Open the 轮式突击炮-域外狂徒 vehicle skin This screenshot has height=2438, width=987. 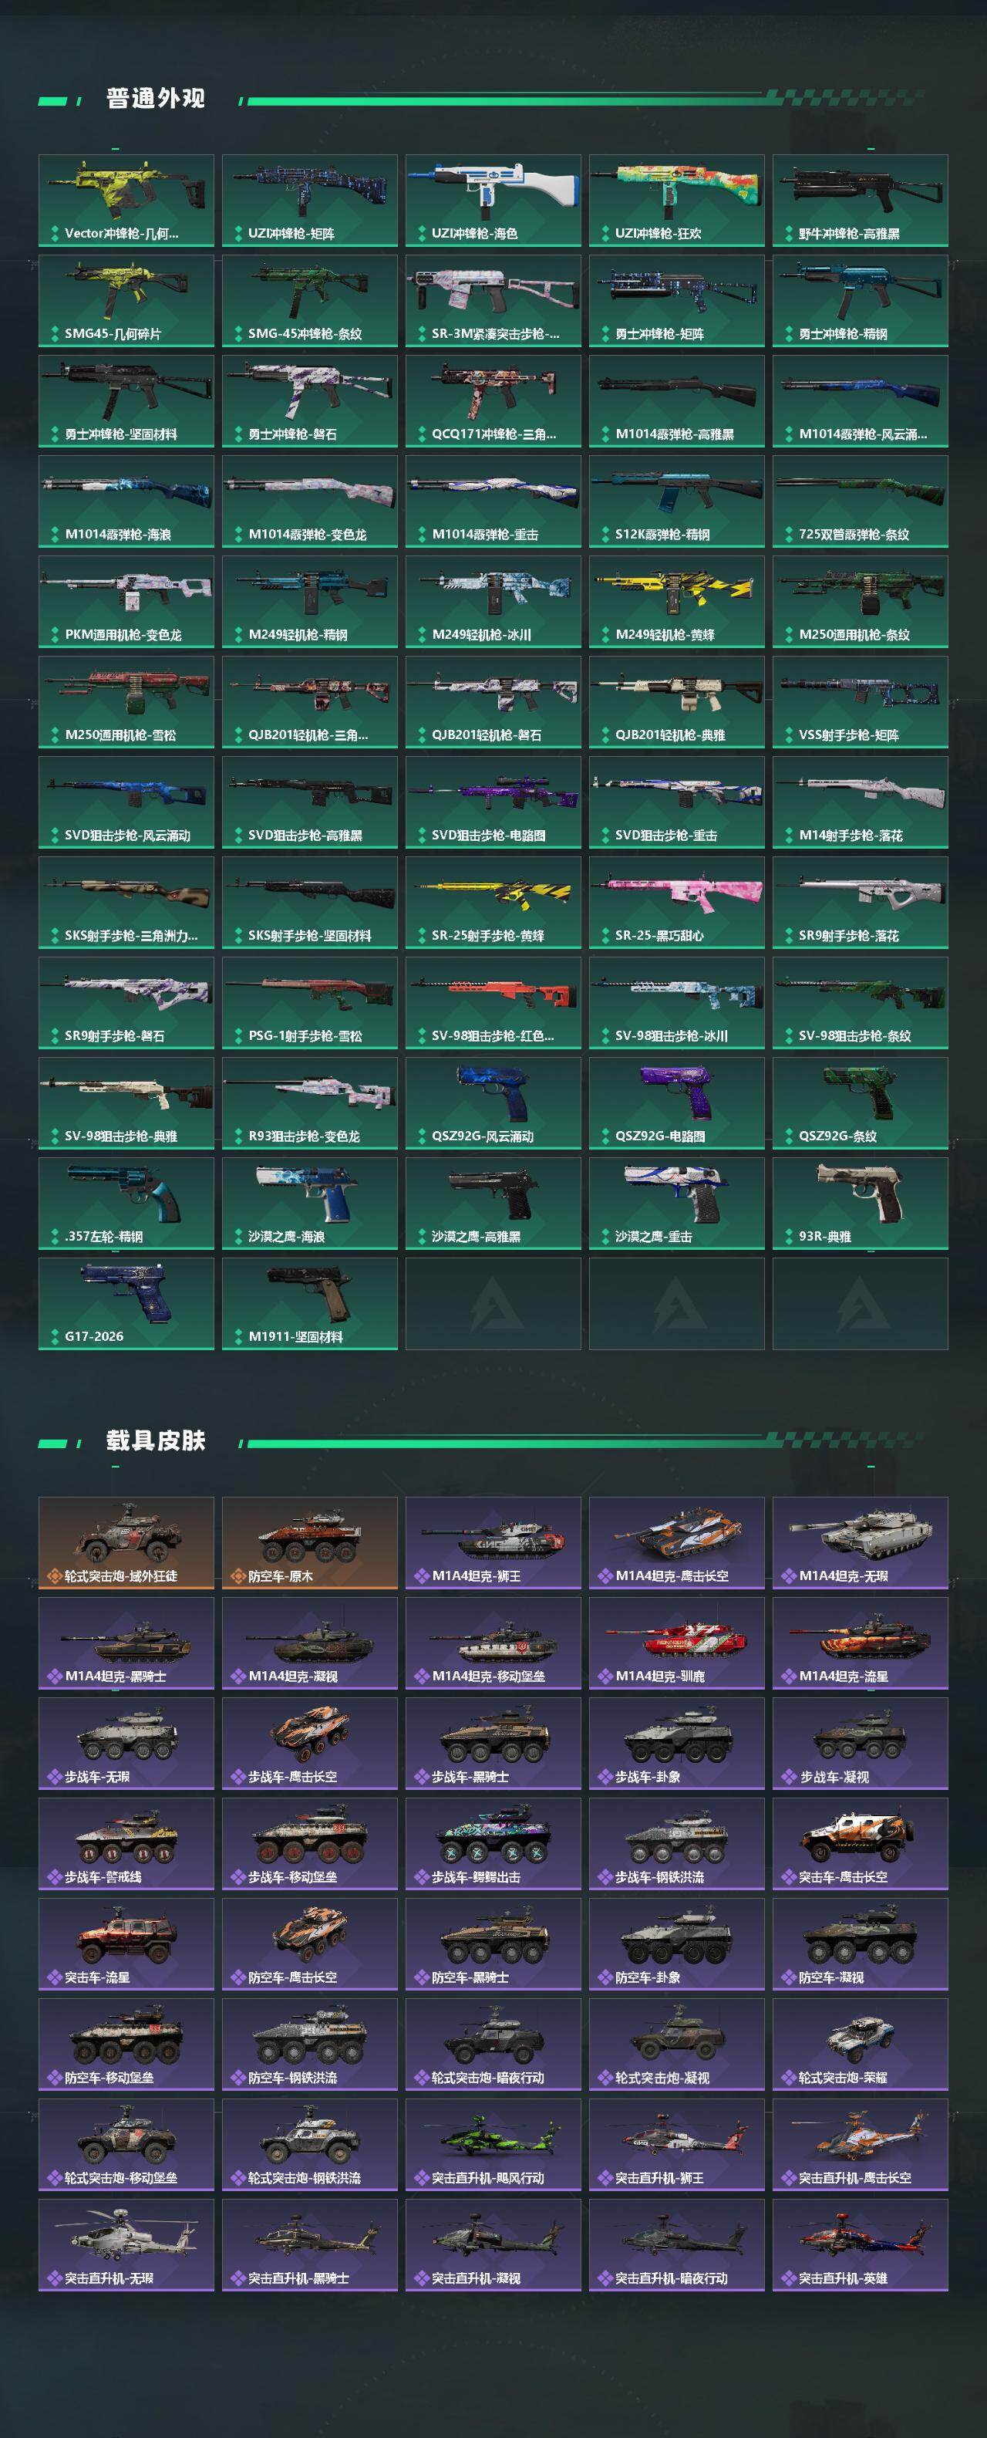tap(126, 1544)
